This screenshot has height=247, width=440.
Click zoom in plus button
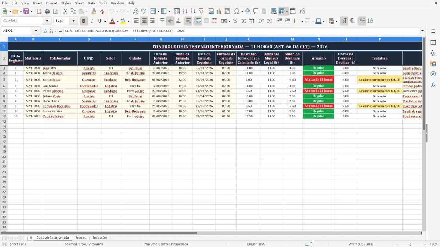425,244
